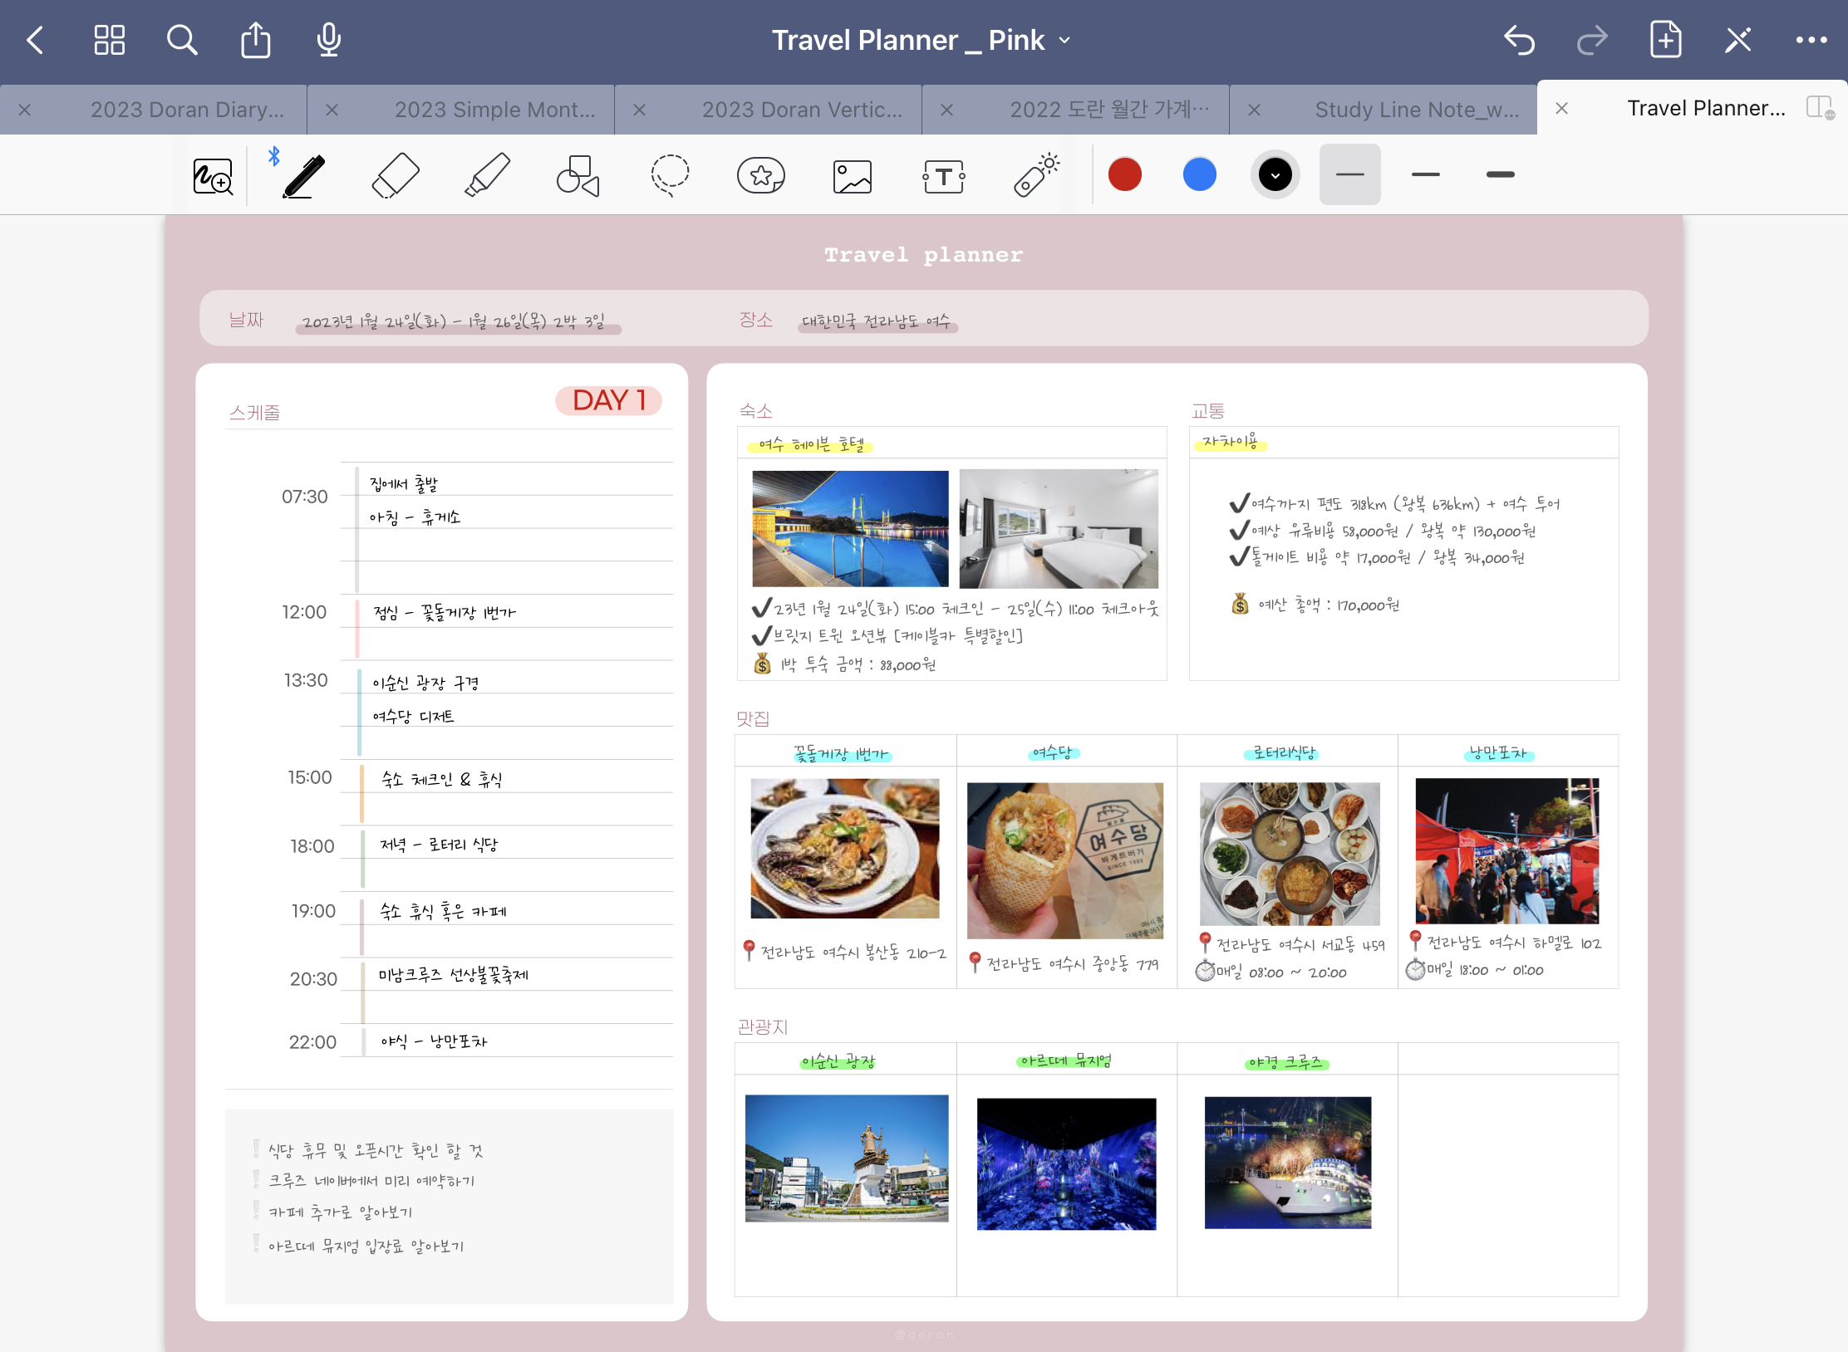Open the Stickers and elements tool
Image resolution: width=1848 pixels, height=1352 pixels.
[x=761, y=175]
